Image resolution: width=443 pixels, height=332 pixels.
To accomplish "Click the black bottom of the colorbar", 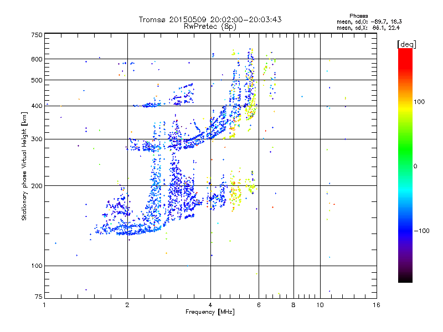I will pyautogui.click(x=405, y=278).
